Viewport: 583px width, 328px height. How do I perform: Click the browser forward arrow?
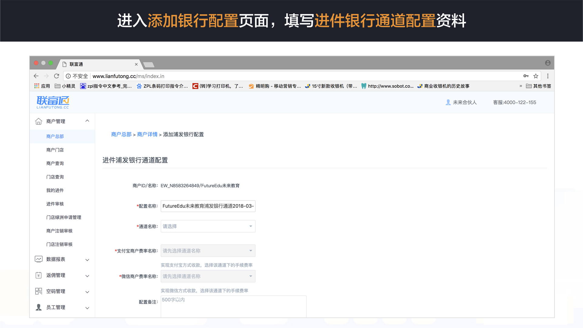click(x=46, y=76)
